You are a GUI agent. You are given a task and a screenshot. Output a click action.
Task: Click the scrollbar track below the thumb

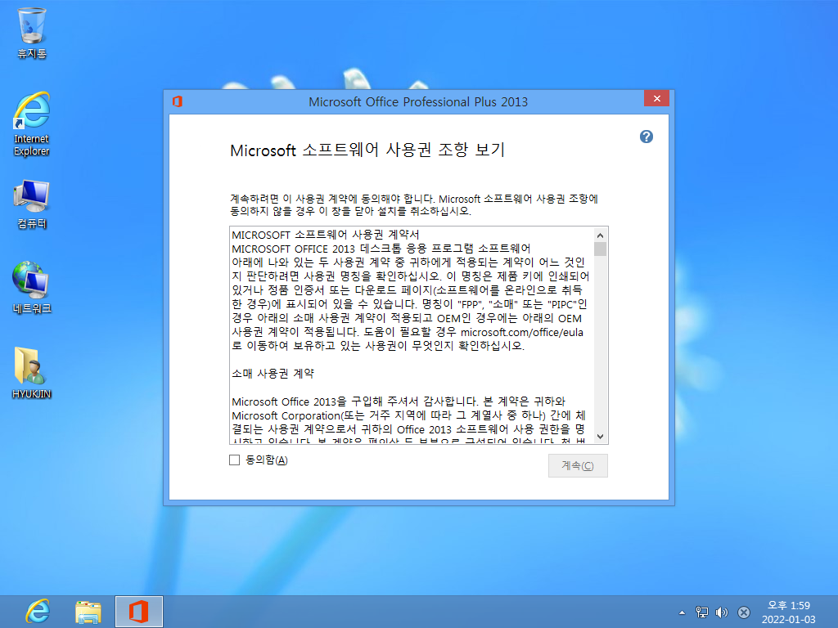600,343
